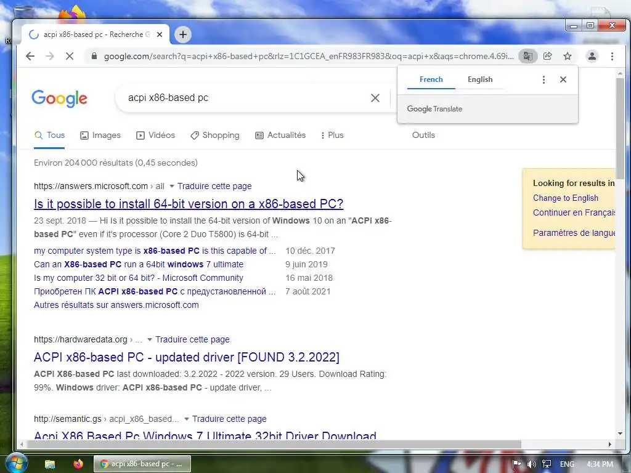Click the lock icon in the address bar

coord(94,56)
